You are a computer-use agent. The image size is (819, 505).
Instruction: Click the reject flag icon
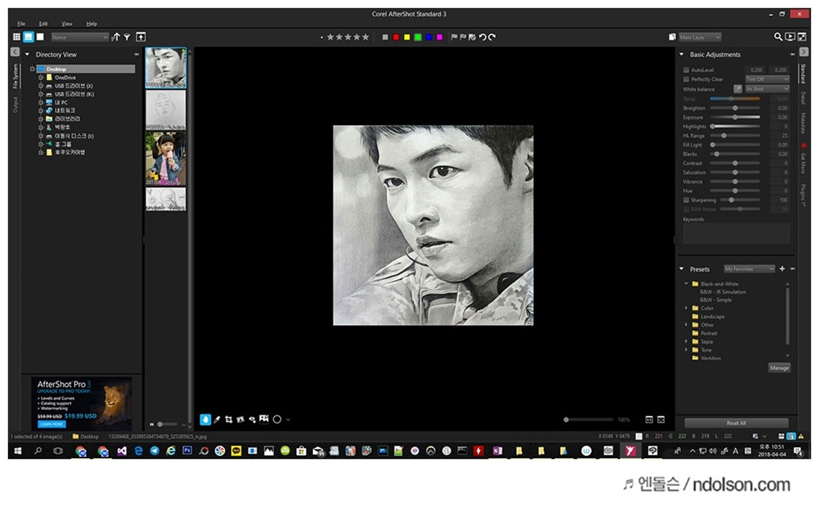click(x=463, y=36)
